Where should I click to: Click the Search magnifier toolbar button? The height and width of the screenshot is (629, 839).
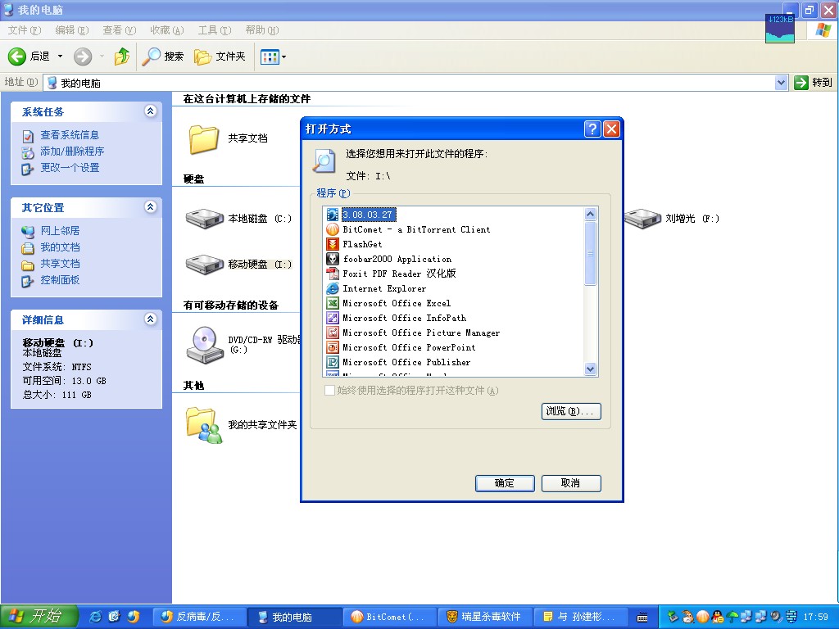point(163,57)
